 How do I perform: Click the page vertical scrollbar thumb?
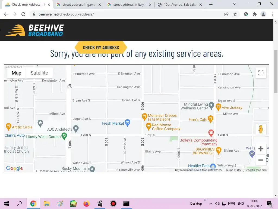coord(276,71)
